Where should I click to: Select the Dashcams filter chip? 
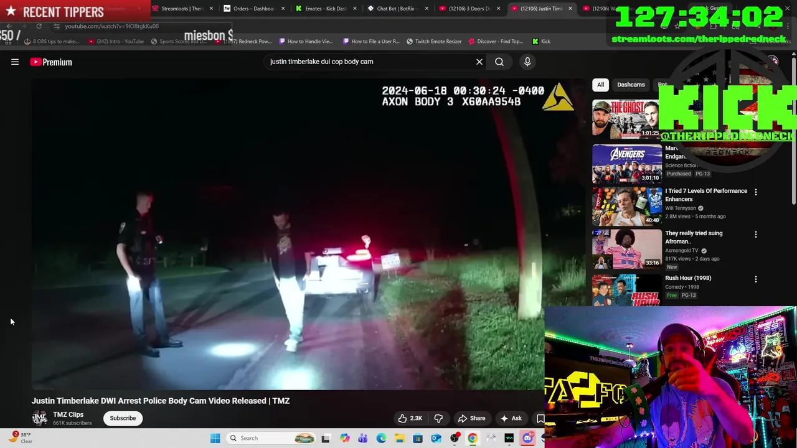631,85
